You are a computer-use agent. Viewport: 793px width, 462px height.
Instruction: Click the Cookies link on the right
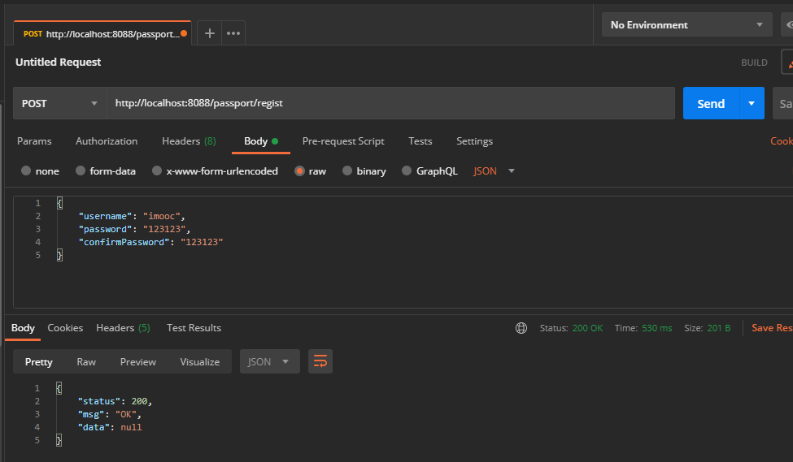(x=782, y=141)
